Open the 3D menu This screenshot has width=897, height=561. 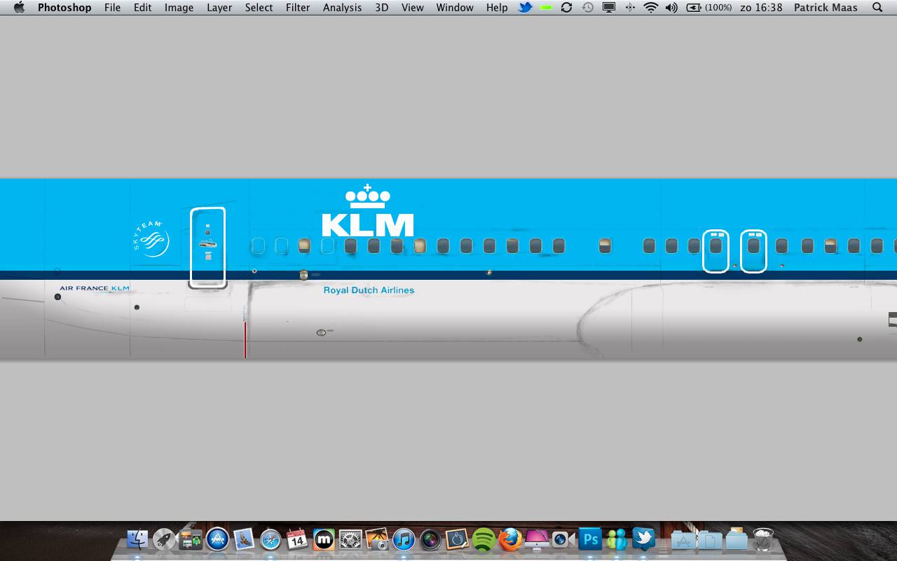[381, 8]
